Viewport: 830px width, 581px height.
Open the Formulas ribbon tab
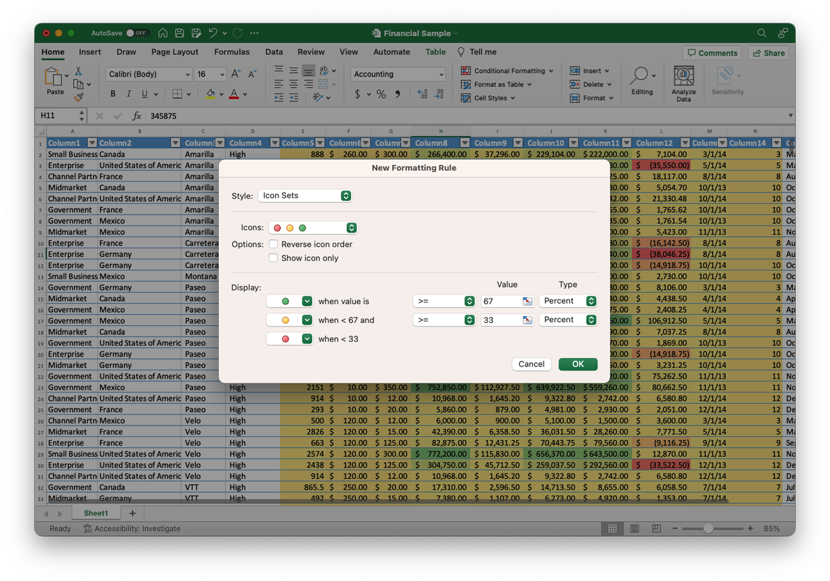click(231, 52)
